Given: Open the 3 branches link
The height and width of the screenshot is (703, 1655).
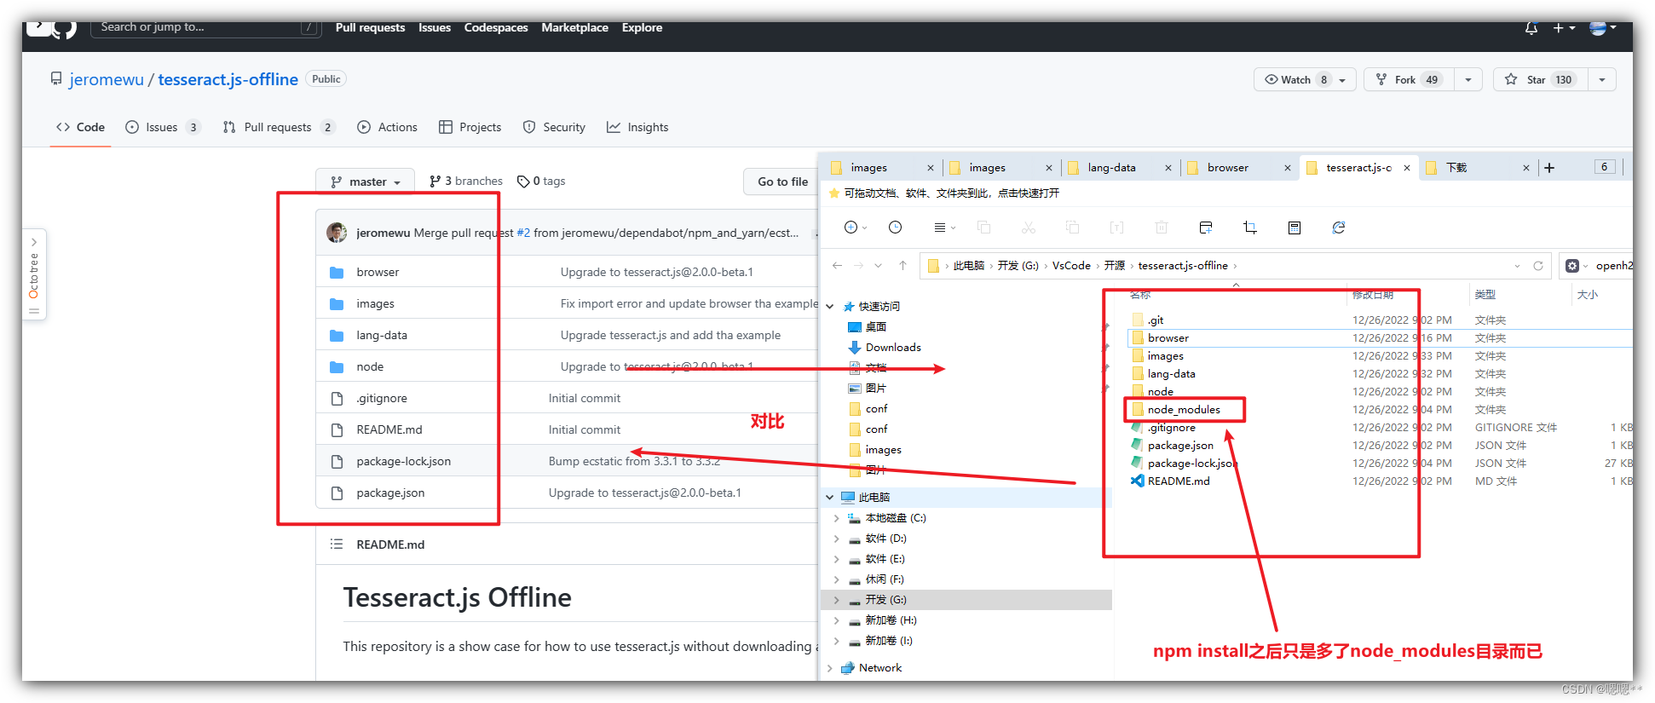Looking at the screenshot, I should coord(466,181).
